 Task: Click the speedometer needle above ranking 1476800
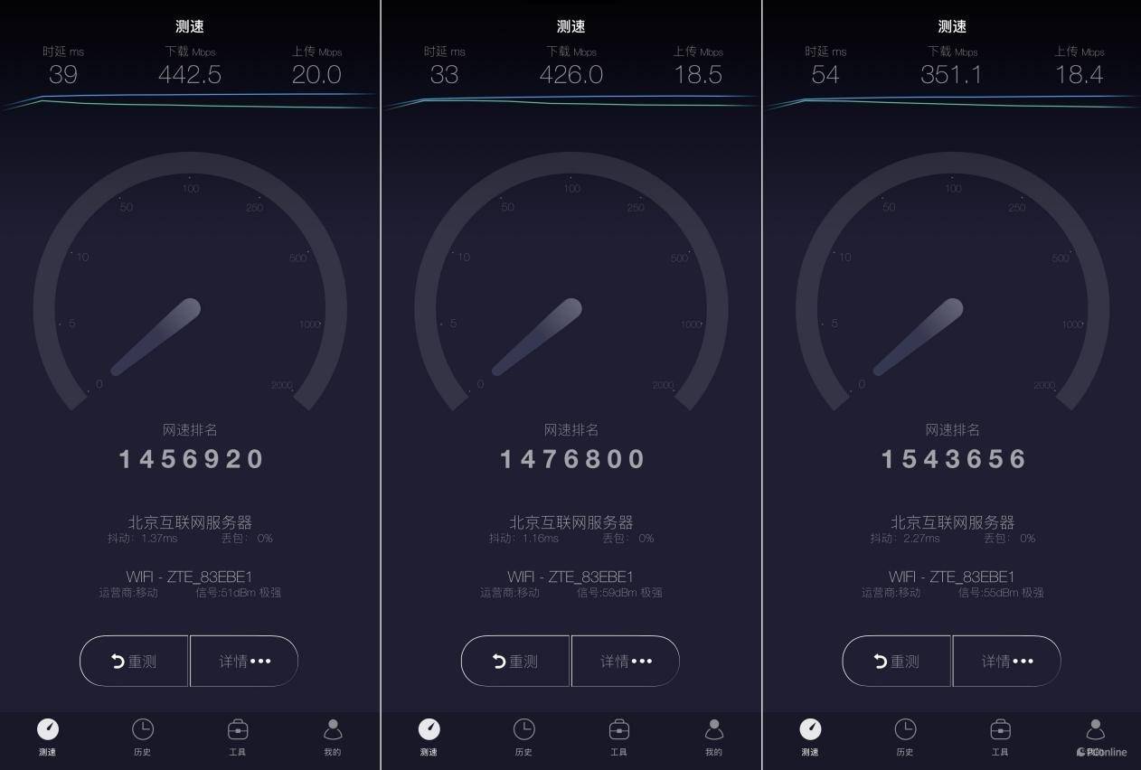[x=536, y=337]
